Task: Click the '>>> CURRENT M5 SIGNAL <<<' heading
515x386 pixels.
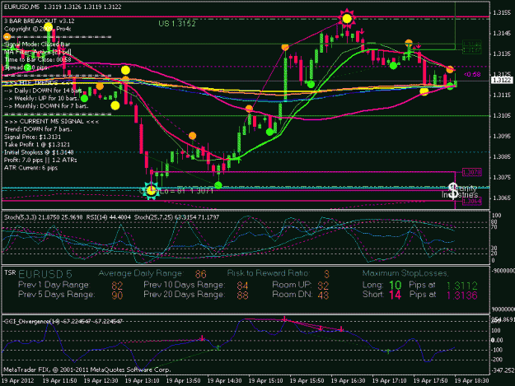Action: (x=51, y=121)
